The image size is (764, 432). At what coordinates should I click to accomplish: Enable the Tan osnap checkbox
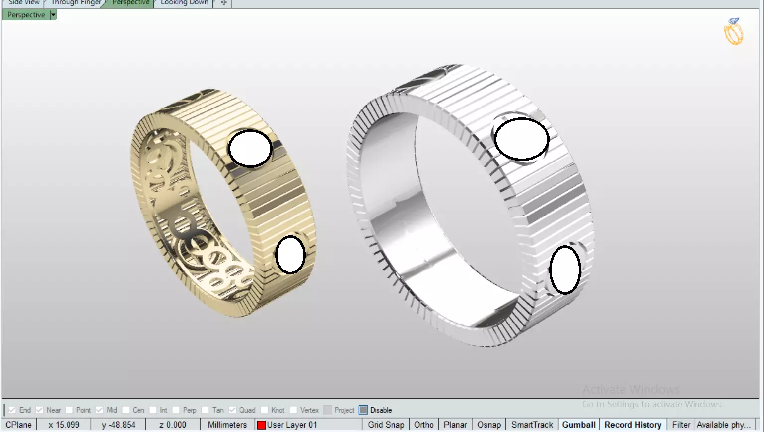[206, 410]
